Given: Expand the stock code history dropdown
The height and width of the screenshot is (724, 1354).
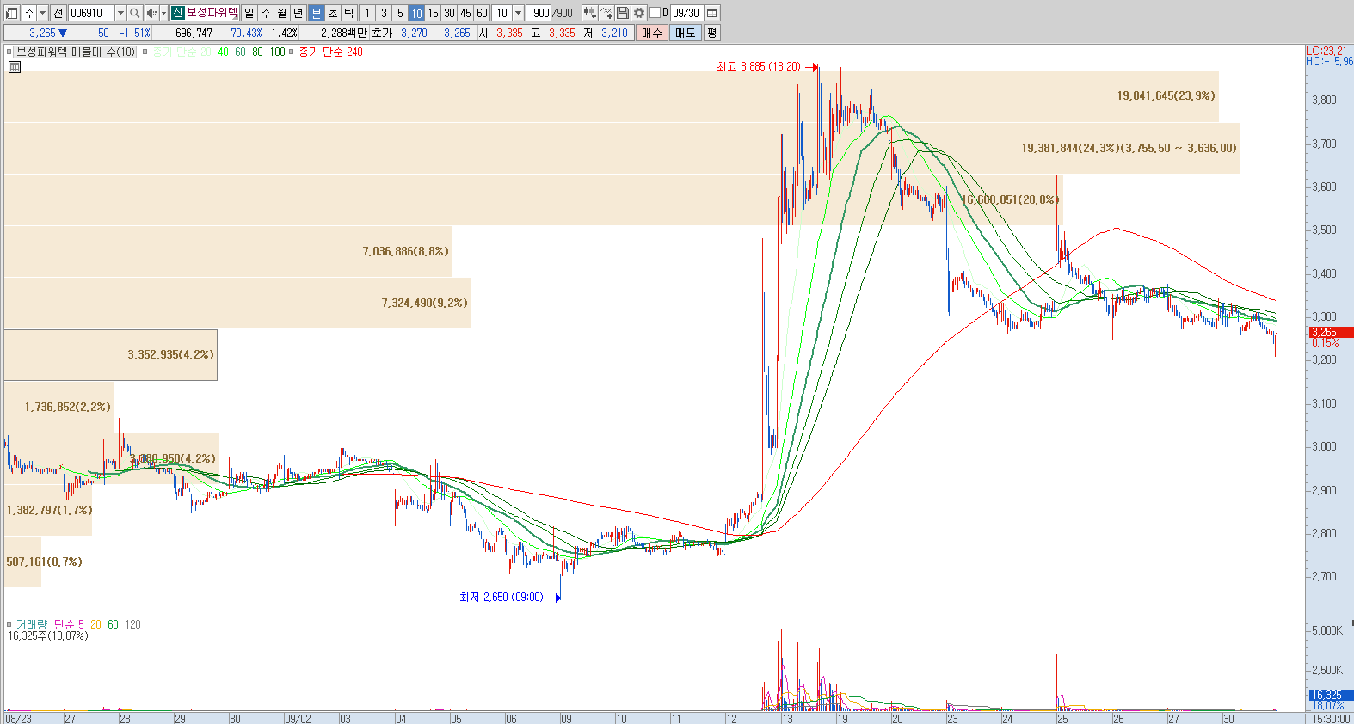Looking at the screenshot, I should (120, 13).
